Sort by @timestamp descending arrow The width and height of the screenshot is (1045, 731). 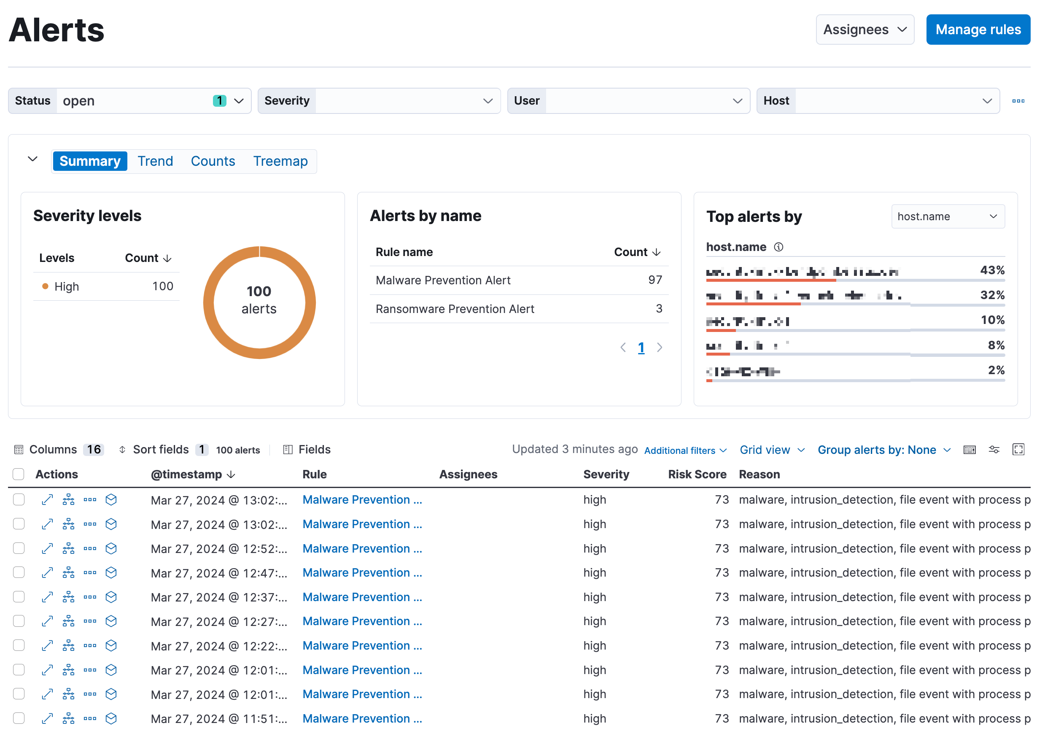231,475
